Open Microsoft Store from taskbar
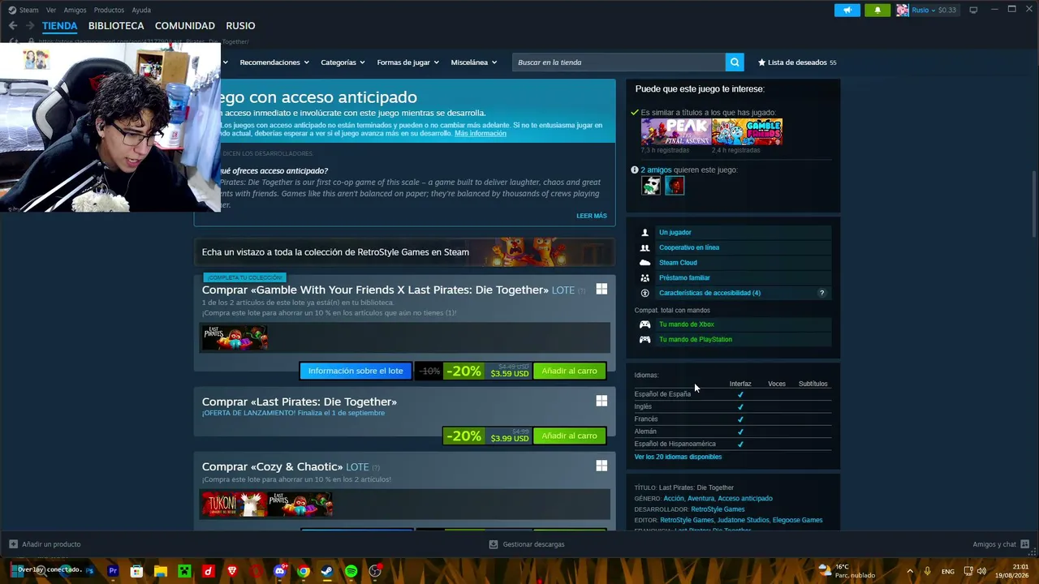Image resolution: width=1039 pixels, height=584 pixels. (136, 571)
